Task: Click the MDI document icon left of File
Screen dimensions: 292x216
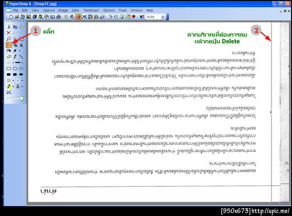Action: coord(8,10)
